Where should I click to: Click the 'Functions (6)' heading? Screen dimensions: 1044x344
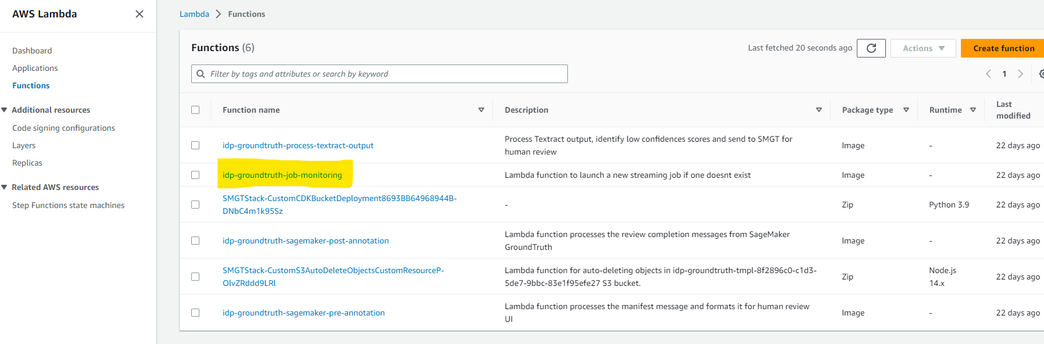click(223, 48)
